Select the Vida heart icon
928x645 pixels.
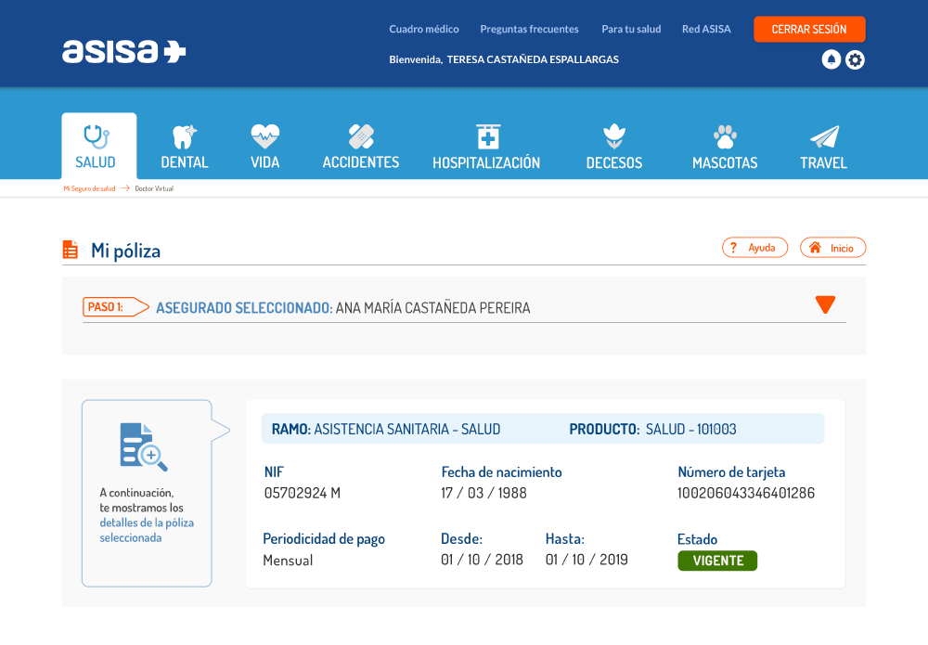click(x=264, y=137)
